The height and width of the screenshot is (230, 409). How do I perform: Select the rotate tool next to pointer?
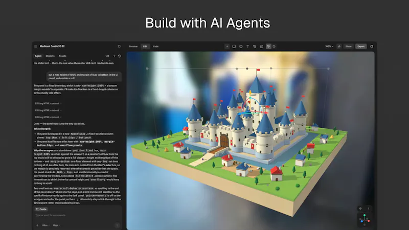pos(274,47)
